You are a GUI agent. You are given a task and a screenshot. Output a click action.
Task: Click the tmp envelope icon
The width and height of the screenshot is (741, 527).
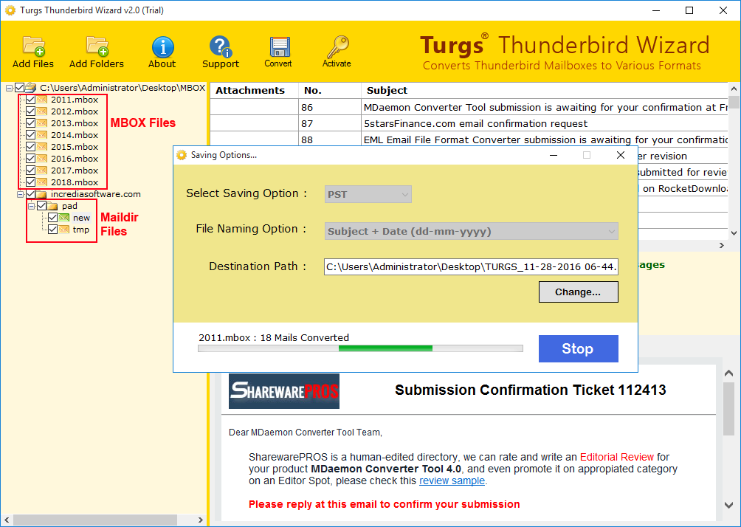pos(63,230)
